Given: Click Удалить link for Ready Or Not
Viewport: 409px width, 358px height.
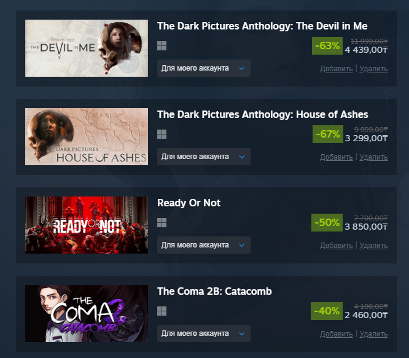Looking at the screenshot, I should [373, 246].
